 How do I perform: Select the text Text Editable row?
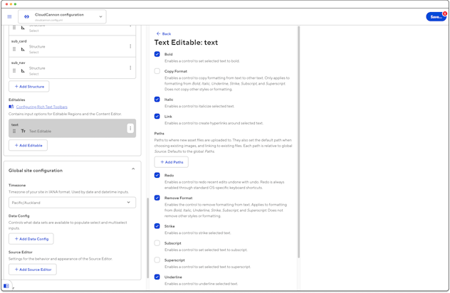pyautogui.click(x=73, y=128)
